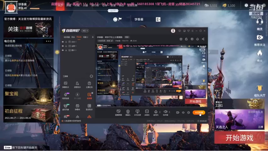Click the share icon in streaming app header
Screen dimensions: 268x151
point(203,39)
